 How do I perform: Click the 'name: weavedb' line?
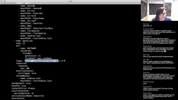click(x=27, y=6)
